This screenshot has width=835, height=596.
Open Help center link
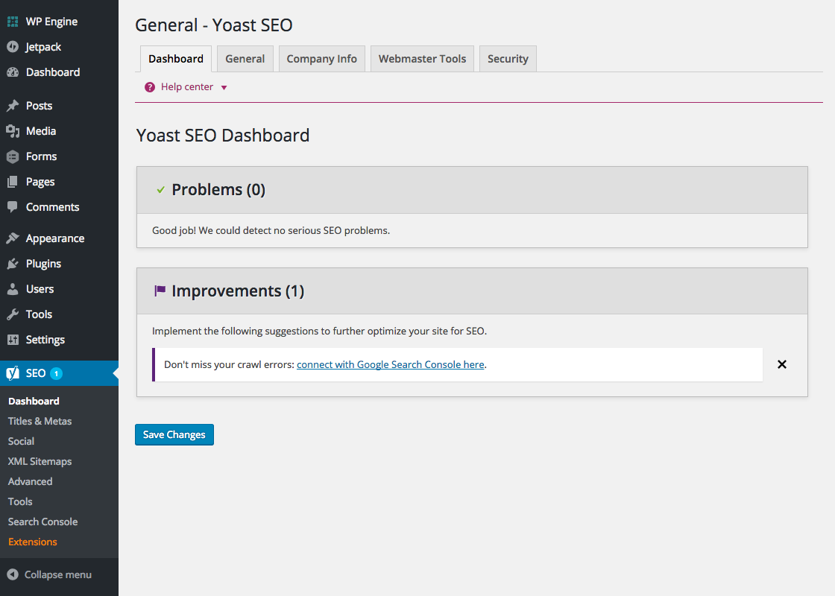[187, 86]
